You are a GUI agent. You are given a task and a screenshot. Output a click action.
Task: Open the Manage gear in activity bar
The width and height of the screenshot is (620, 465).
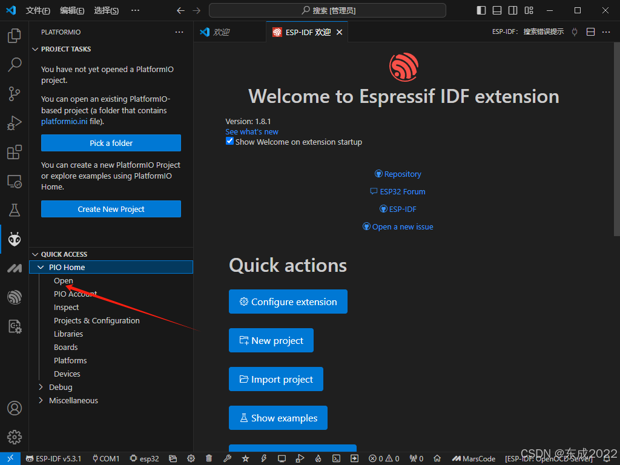(x=15, y=437)
